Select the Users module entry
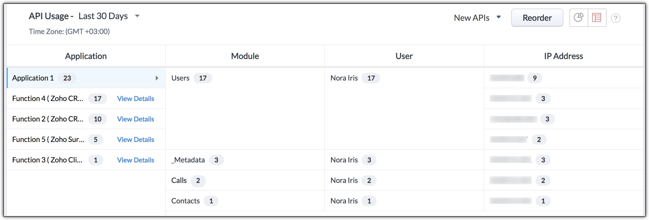The width and height of the screenshot is (649, 220). [x=180, y=78]
